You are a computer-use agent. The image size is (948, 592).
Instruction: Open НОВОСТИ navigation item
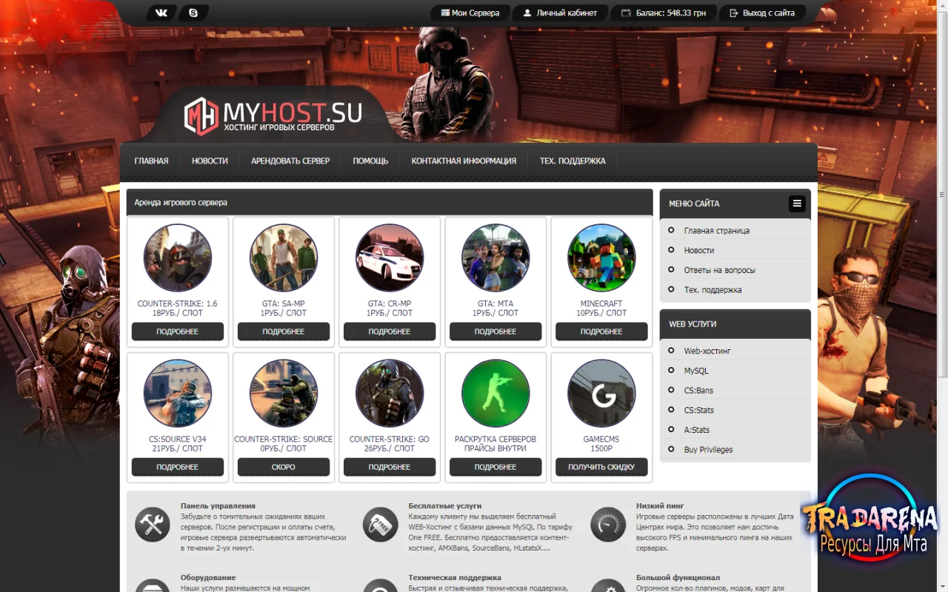pyautogui.click(x=210, y=161)
